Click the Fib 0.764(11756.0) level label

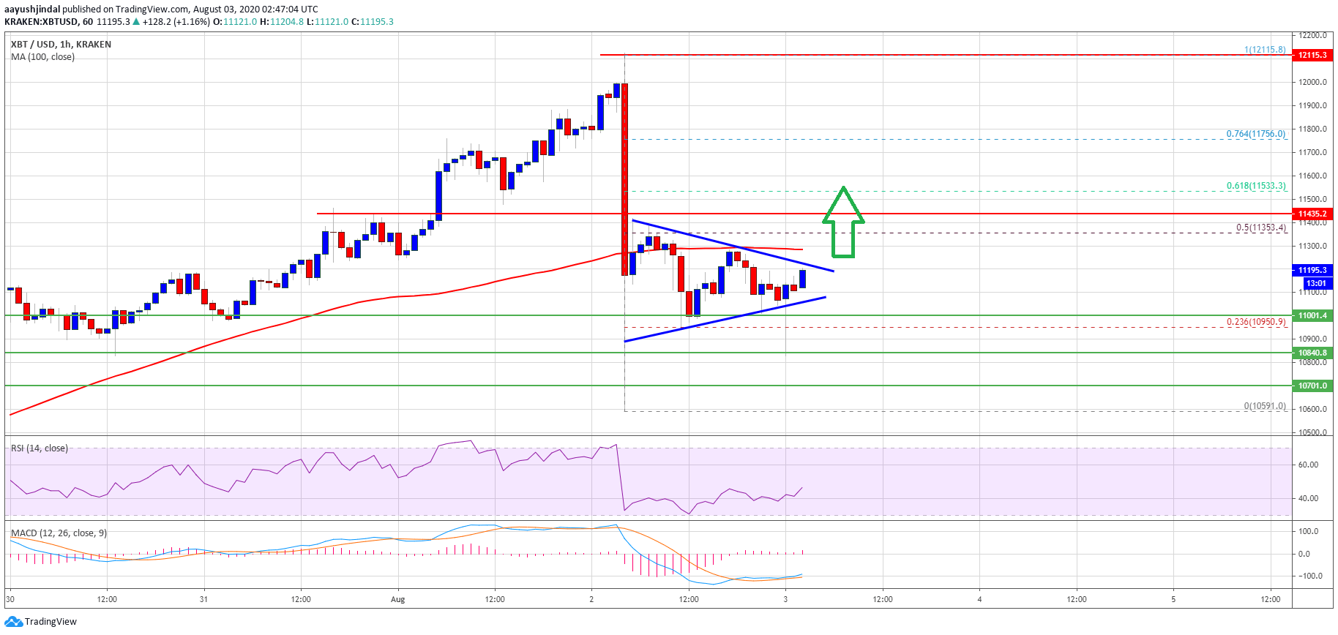coord(1256,134)
